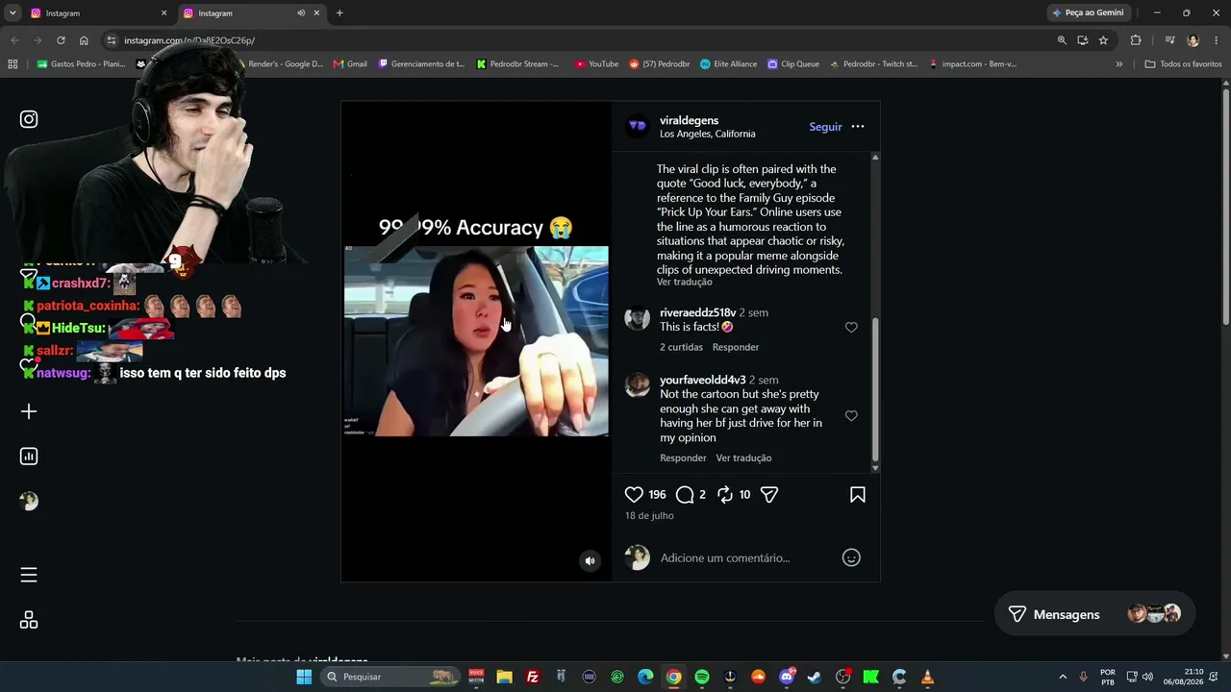Like the post with the heart icon

click(x=634, y=495)
